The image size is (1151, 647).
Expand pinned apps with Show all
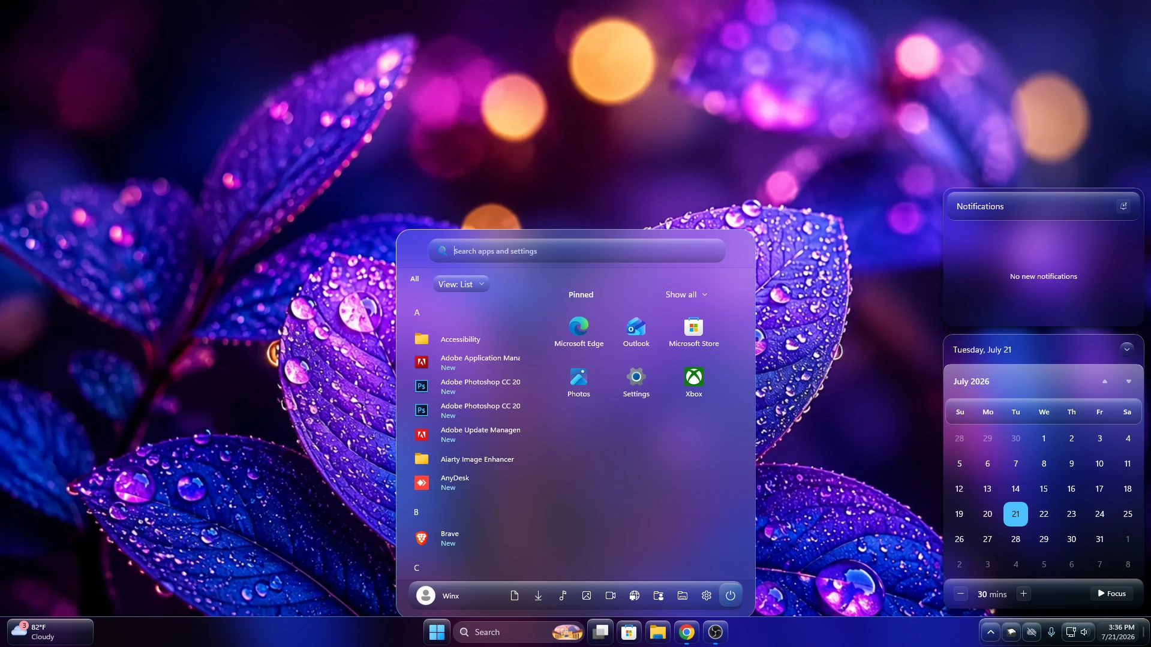pyautogui.click(x=686, y=294)
